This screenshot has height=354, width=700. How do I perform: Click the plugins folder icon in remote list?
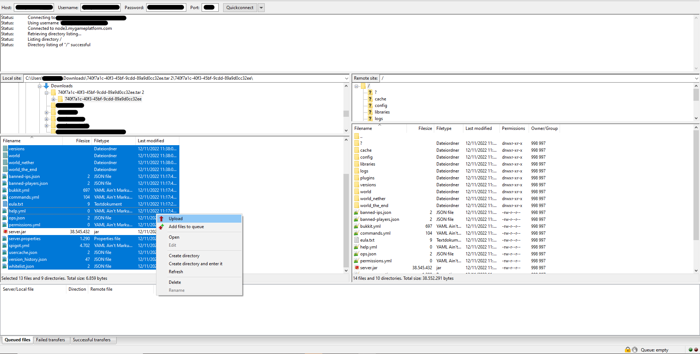357,178
